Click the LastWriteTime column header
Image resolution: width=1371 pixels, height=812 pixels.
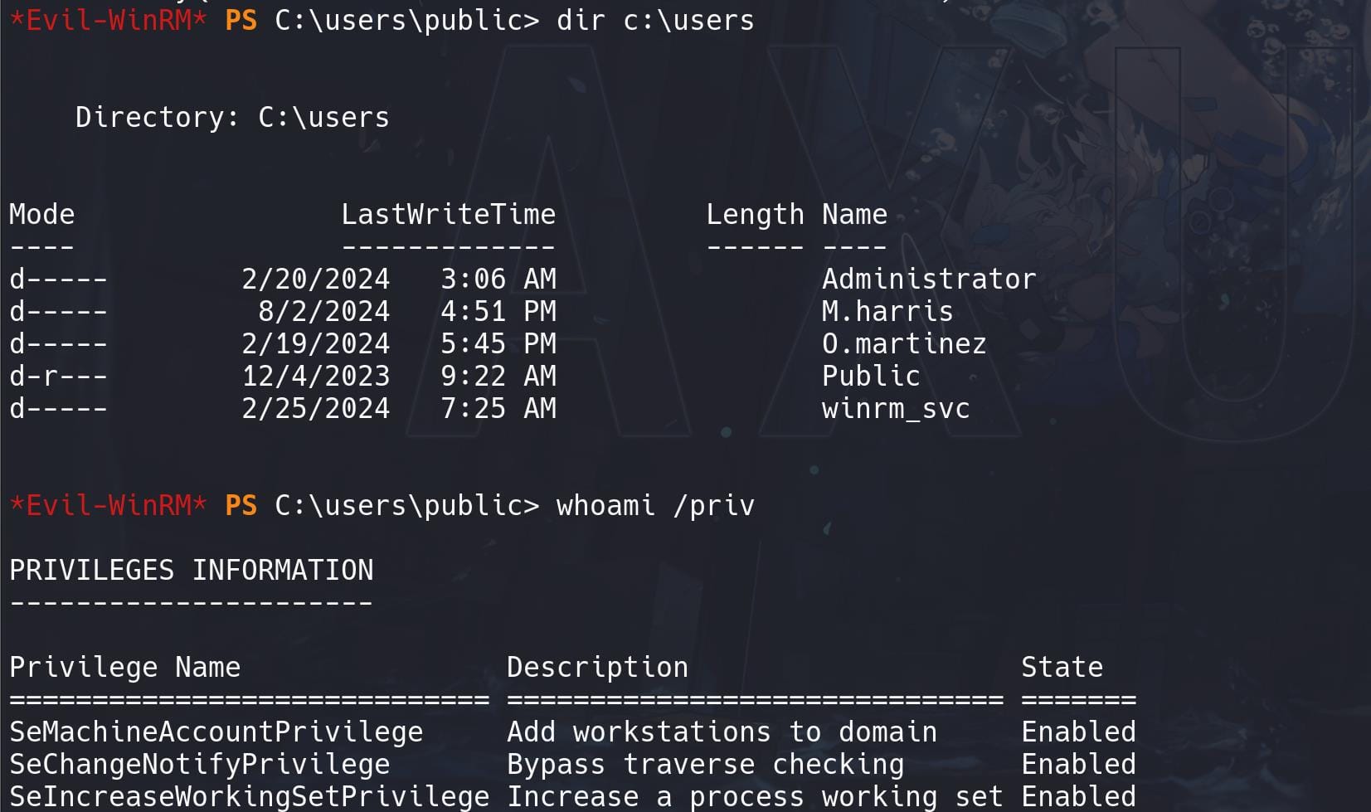[449, 214]
